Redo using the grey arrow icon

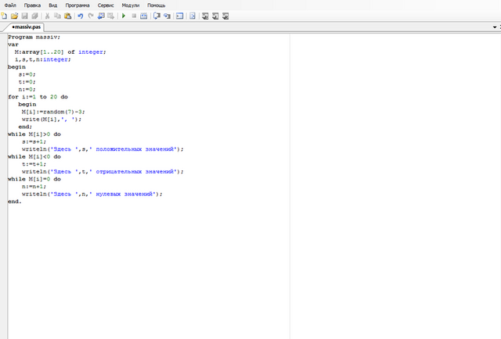point(91,16)
